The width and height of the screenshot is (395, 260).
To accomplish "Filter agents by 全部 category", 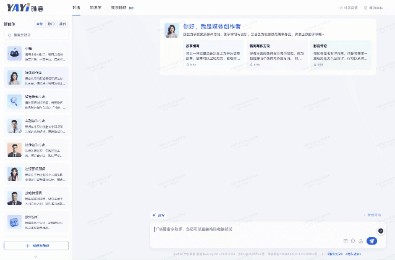I will (40, 24).
